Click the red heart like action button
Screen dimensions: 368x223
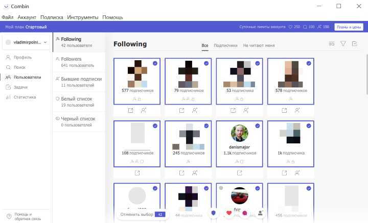229,213
